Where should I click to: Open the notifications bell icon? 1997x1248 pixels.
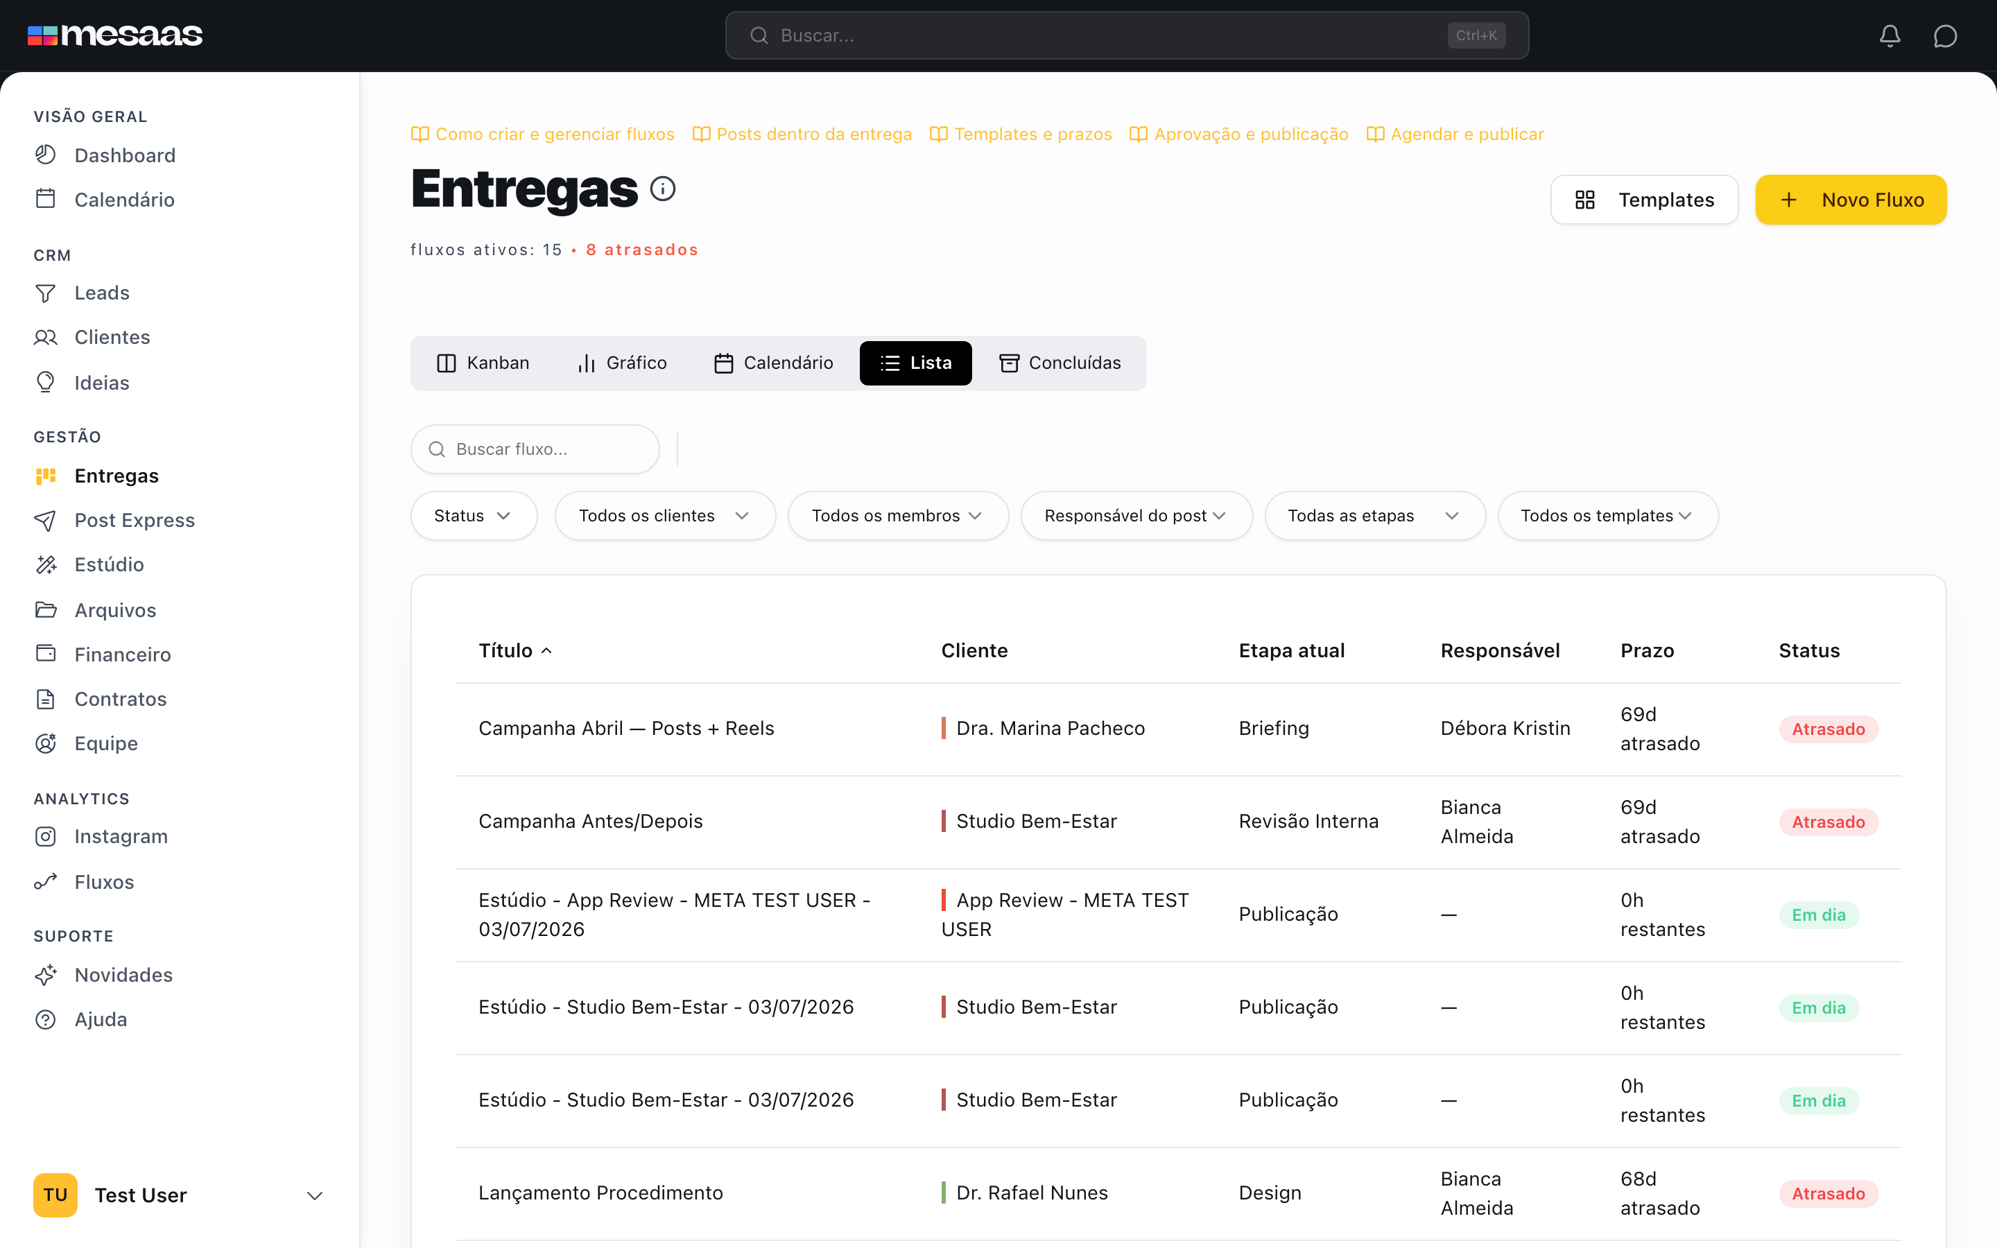click(x=1890, y=35)
